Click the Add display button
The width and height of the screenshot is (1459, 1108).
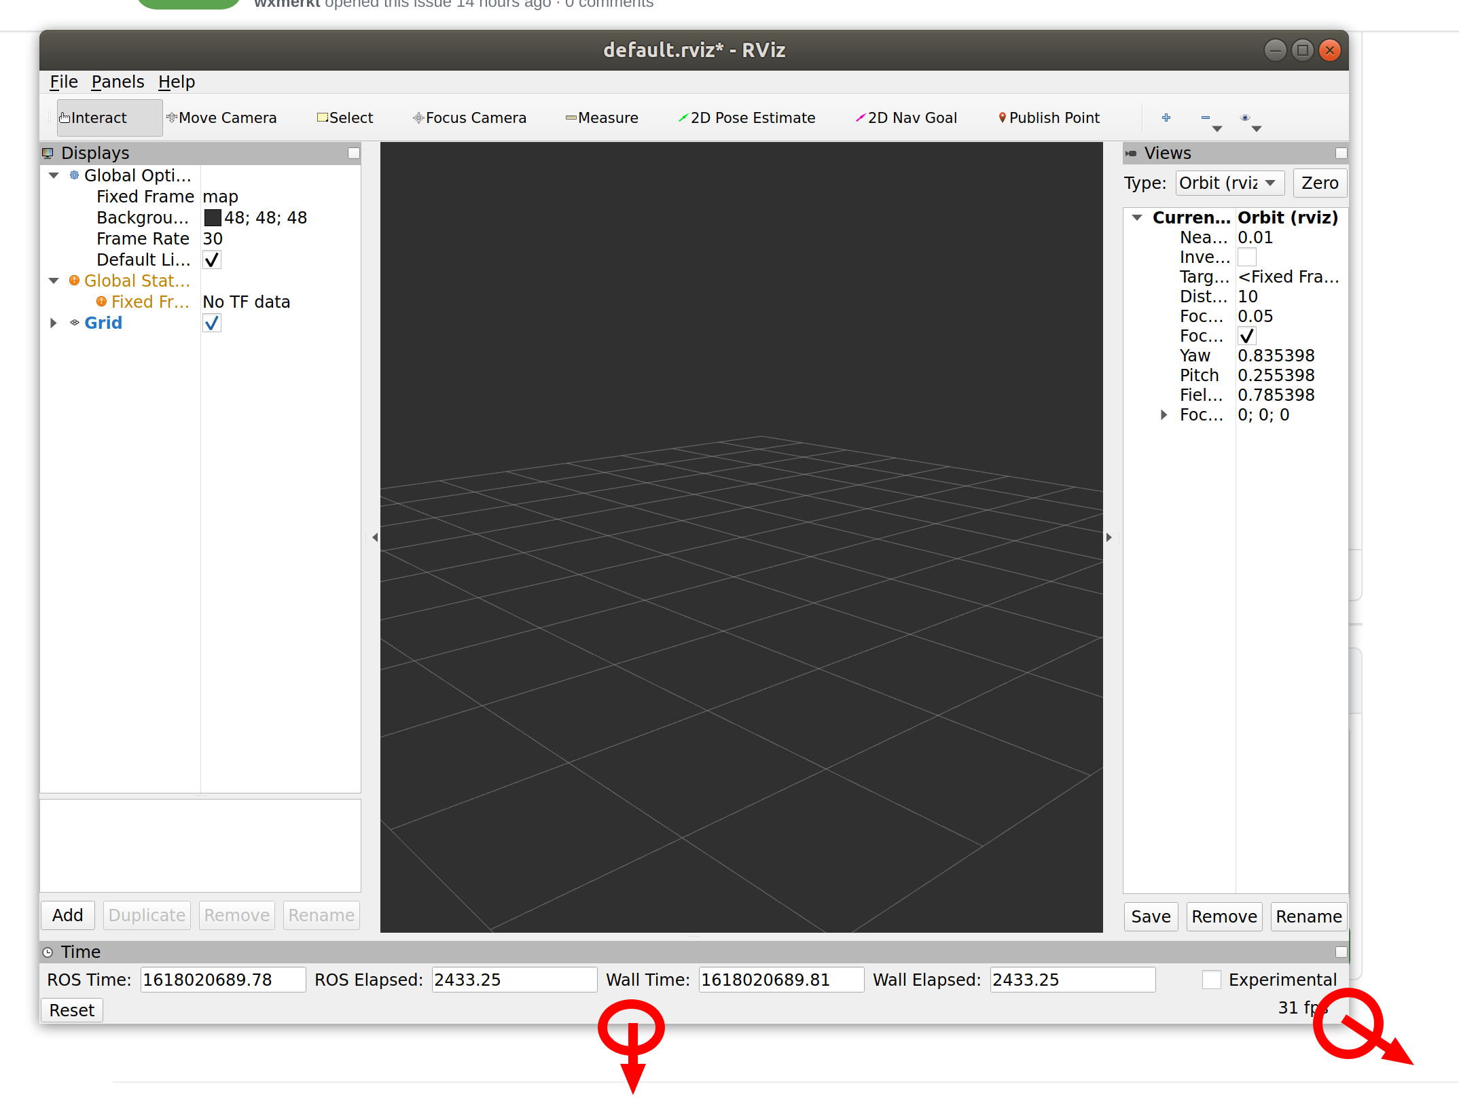pos(68,915)
